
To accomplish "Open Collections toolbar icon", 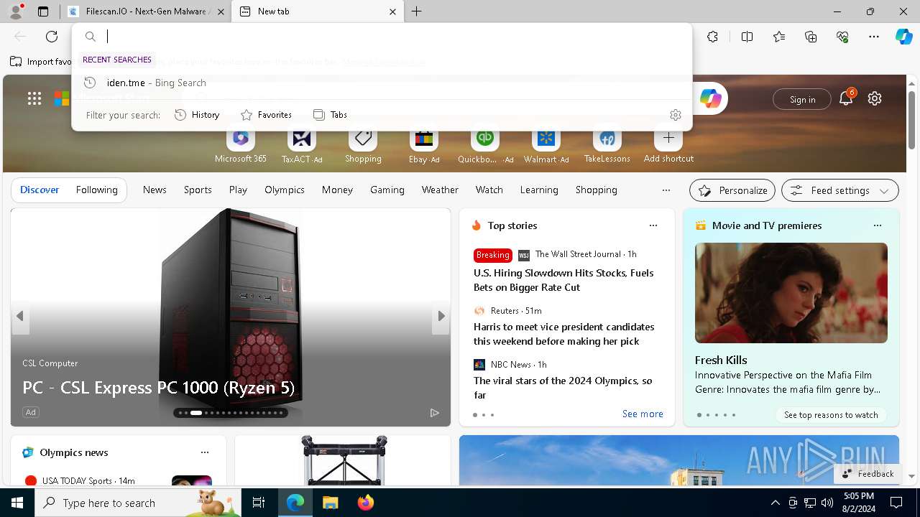I will (x=811, y=37).
